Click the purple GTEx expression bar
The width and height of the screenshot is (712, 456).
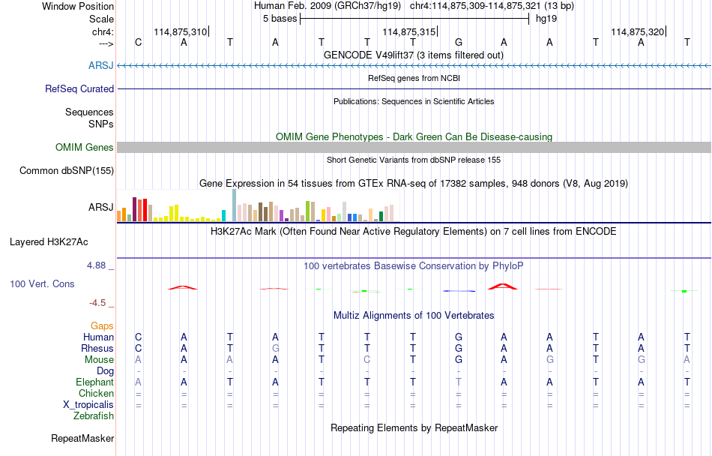[282, 216]
